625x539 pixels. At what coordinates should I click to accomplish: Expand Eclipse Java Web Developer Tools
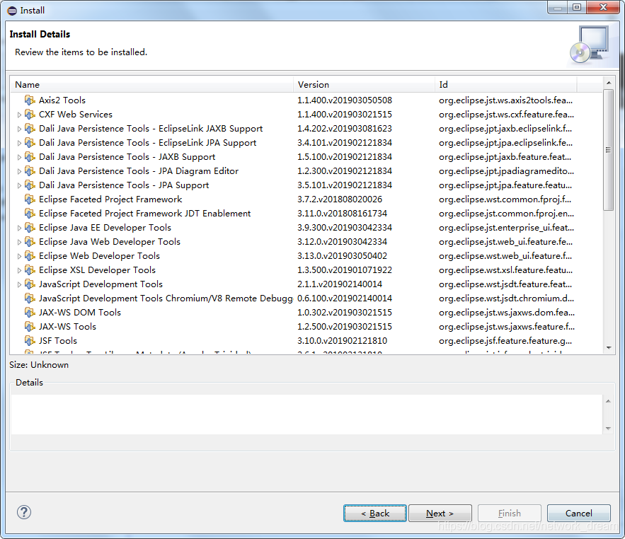(x=19, y=242)
